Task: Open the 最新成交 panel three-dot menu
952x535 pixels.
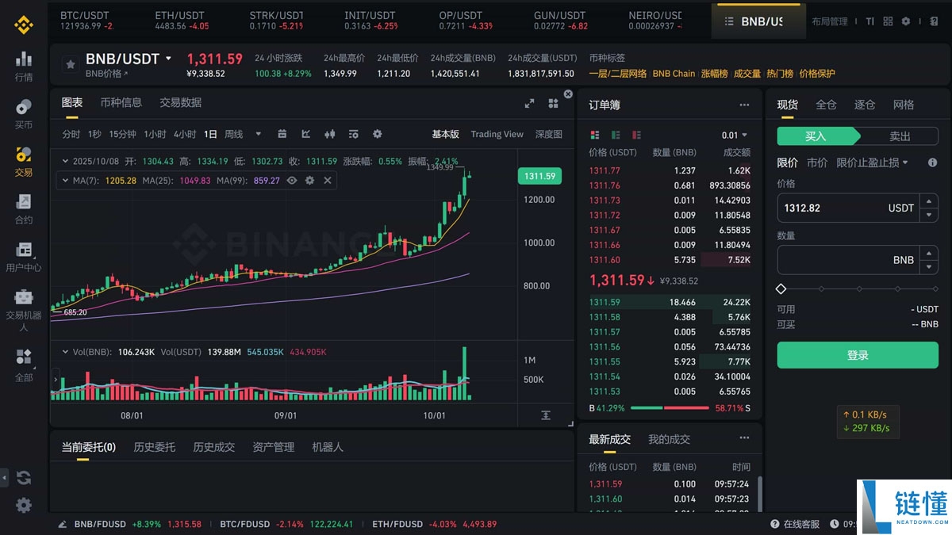Action: [x=744, y=438]
